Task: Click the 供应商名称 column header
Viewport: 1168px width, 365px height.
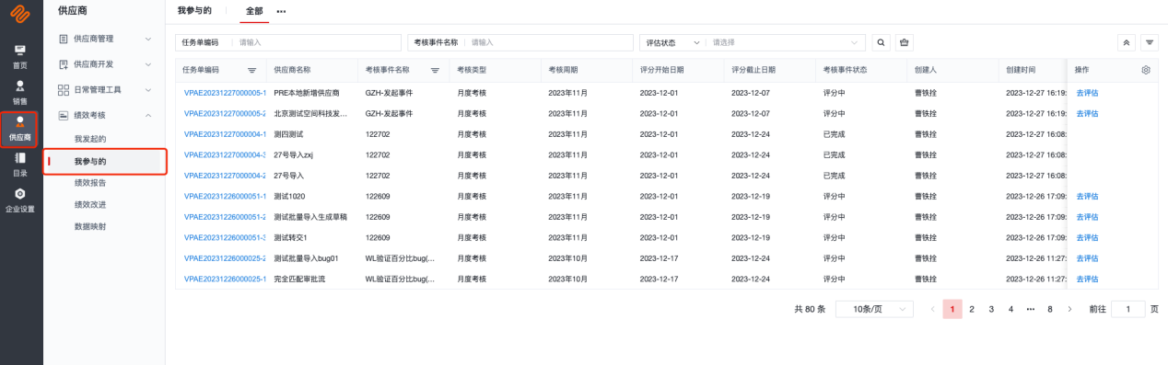Action: [x=292, y=70]
